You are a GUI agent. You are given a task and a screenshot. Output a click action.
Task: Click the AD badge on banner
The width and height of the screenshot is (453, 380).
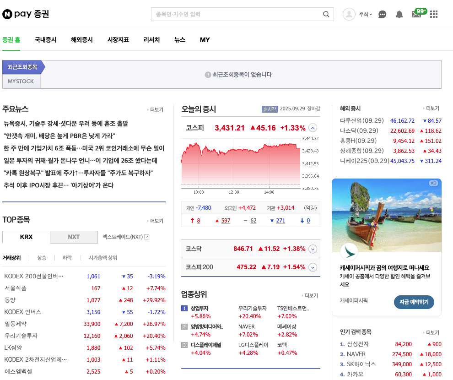[433, 183]
